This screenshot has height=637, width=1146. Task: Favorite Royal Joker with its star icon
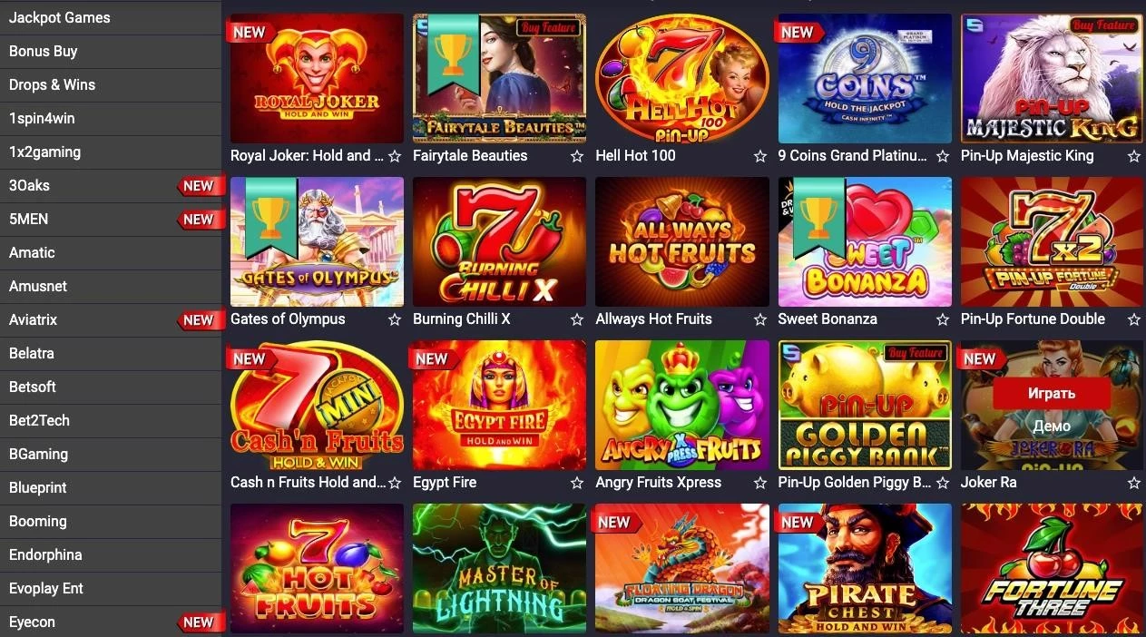395,156
